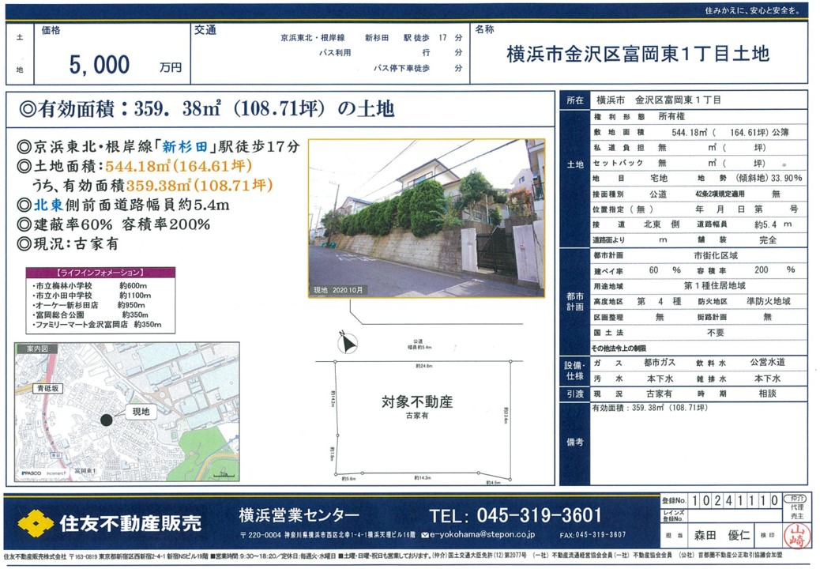This screenshot has width=820, height=569.
Task: Click the black location dot on the map
Action: tap(107, 420)
